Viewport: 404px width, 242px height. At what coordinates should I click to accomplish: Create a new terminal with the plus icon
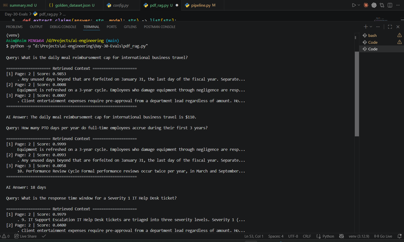coord(366,27)
